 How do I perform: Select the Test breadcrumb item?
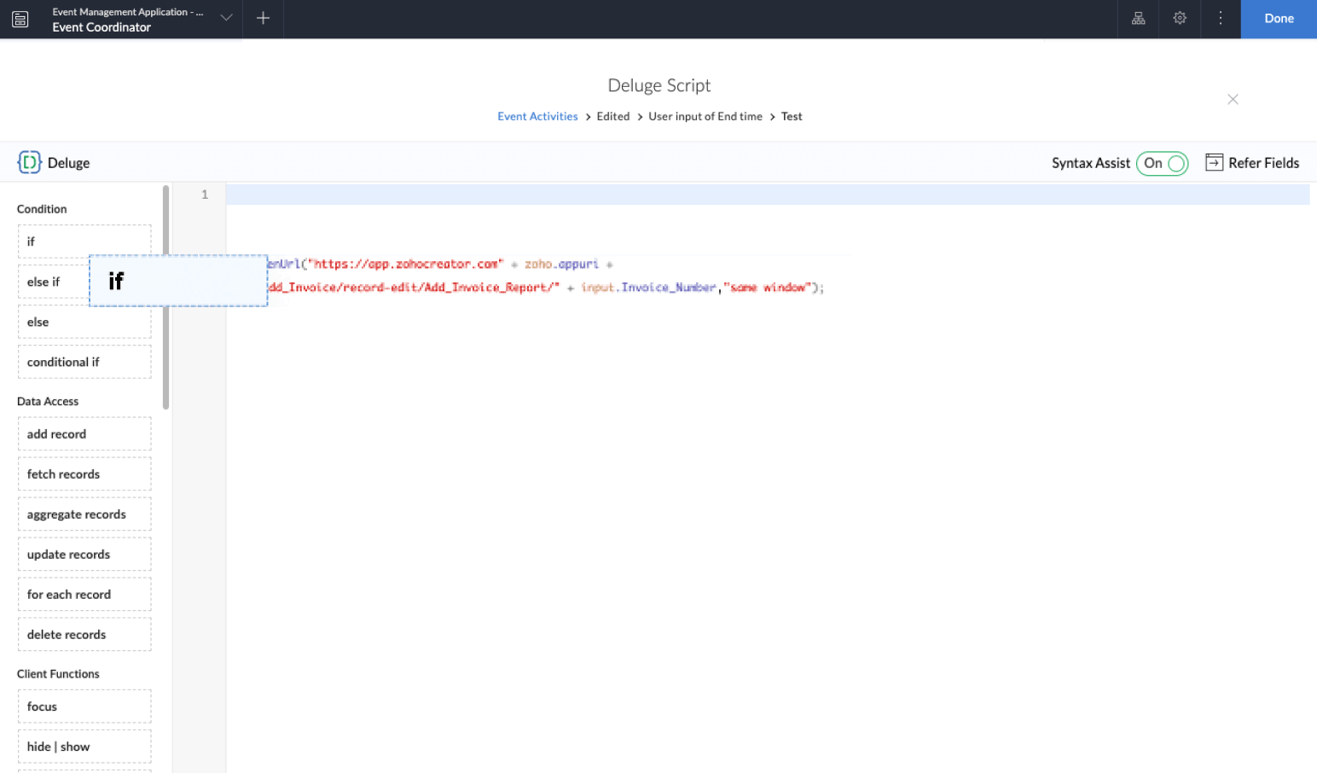pyautogui.click(x=792, y=116)
